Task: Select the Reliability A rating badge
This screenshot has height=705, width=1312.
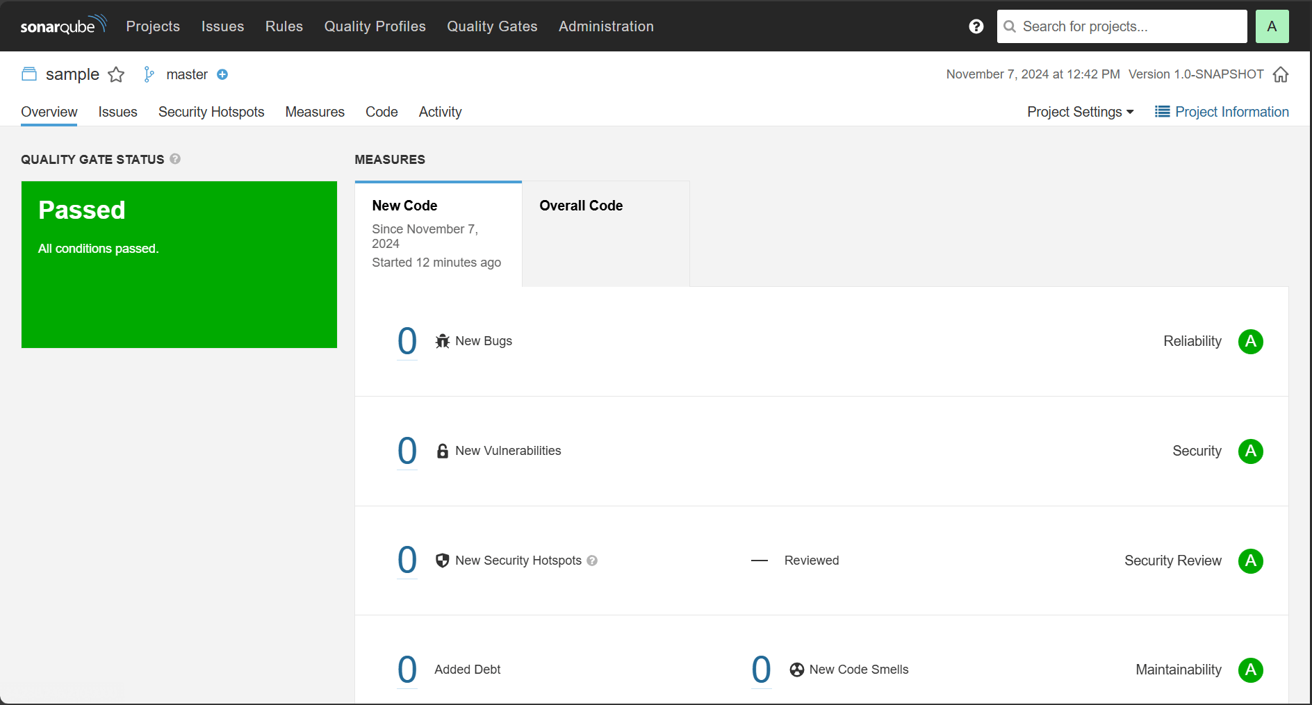Action: tap(1250, 341)
